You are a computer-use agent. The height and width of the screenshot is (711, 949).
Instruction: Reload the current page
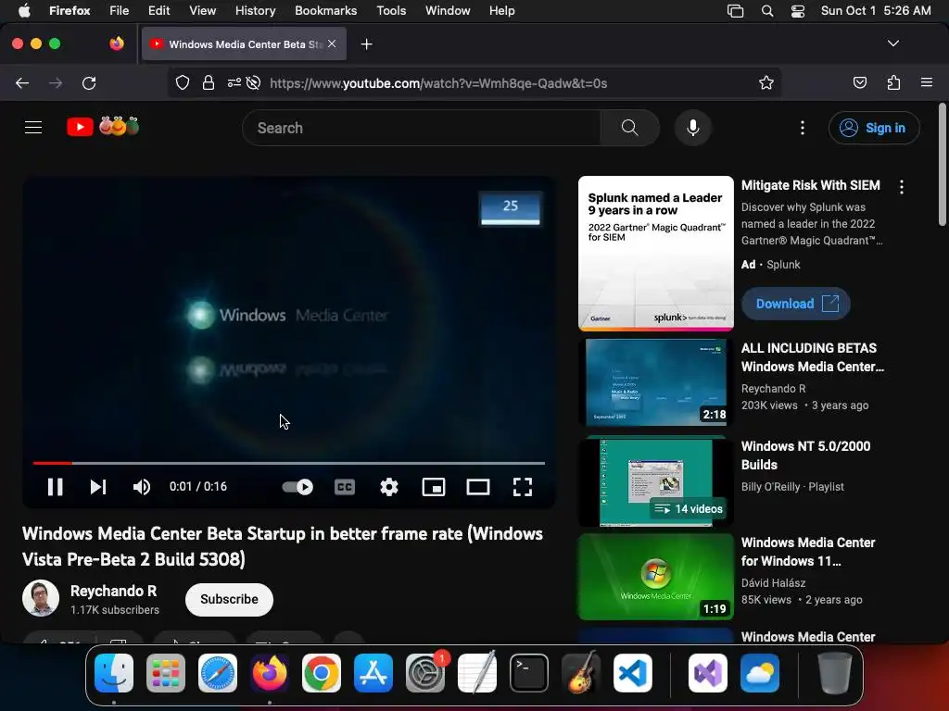click(x=89, y=82)
